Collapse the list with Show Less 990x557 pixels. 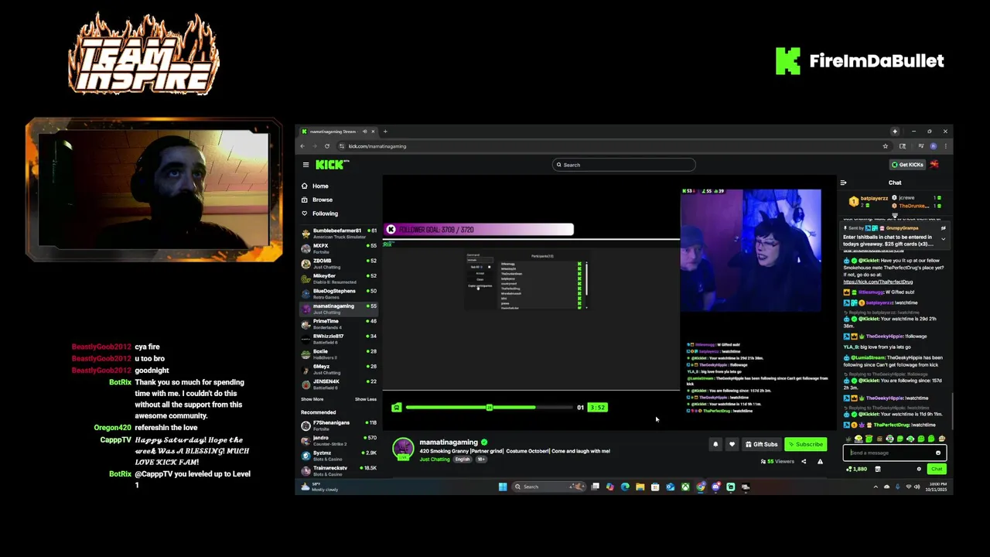point(365,399)
